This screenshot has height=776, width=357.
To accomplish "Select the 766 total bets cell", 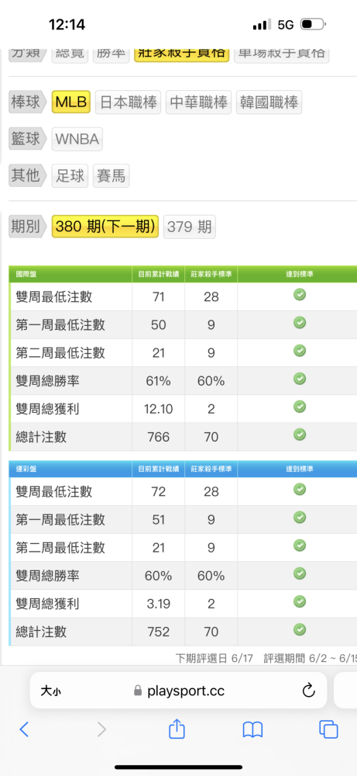I will click(x=159, y=437).
